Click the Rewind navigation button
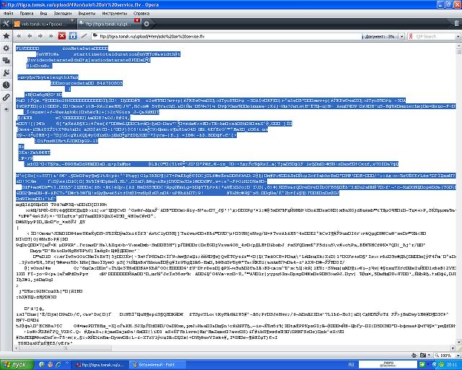462x370 pixels. [x=19, y=36]
